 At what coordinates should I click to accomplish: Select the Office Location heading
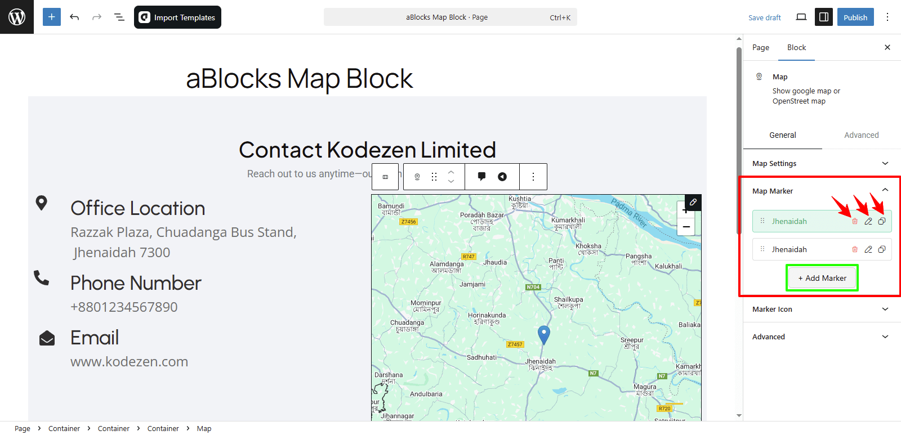tap(137, 208)
